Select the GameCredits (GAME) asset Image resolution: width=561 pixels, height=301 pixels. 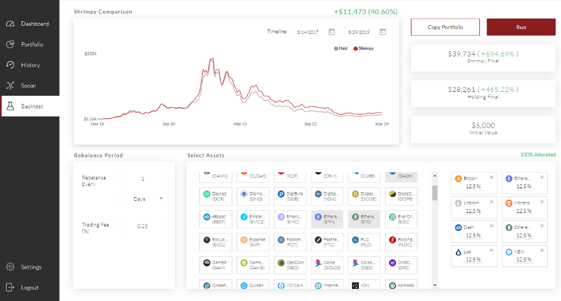[253, 265]
